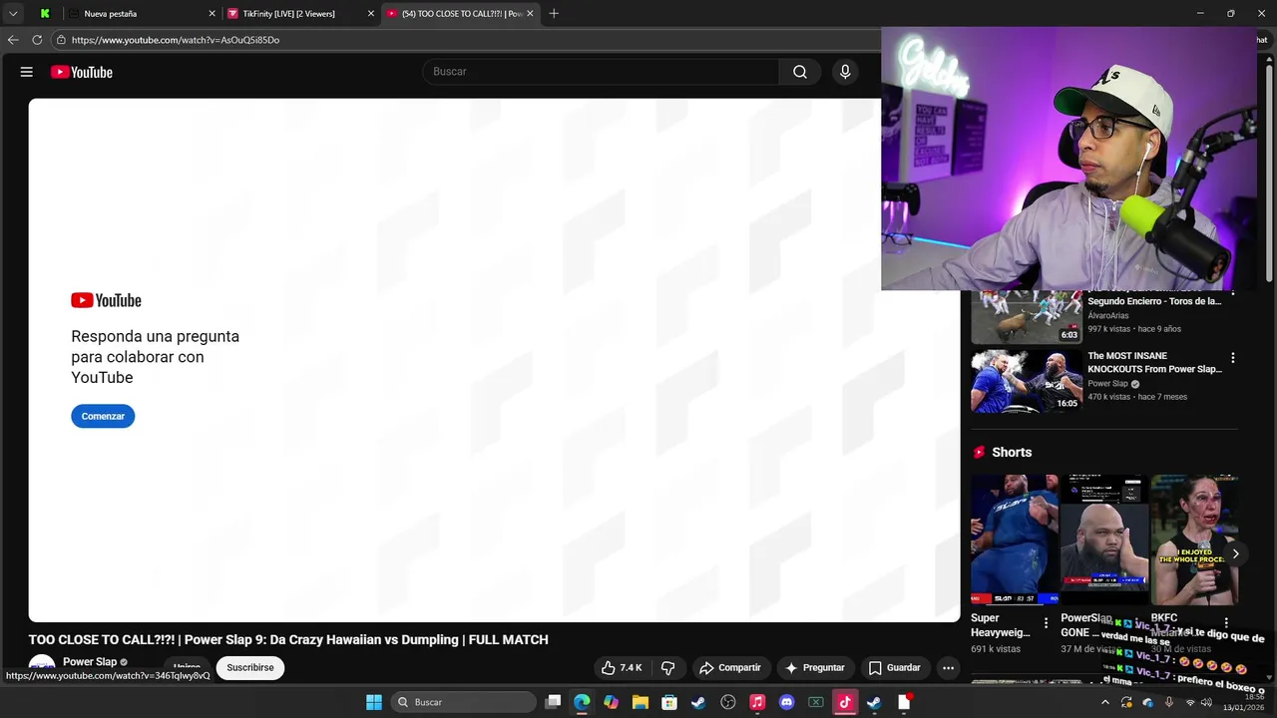
Task: Open the Power Slap channel name link
Action: (90, 661)
